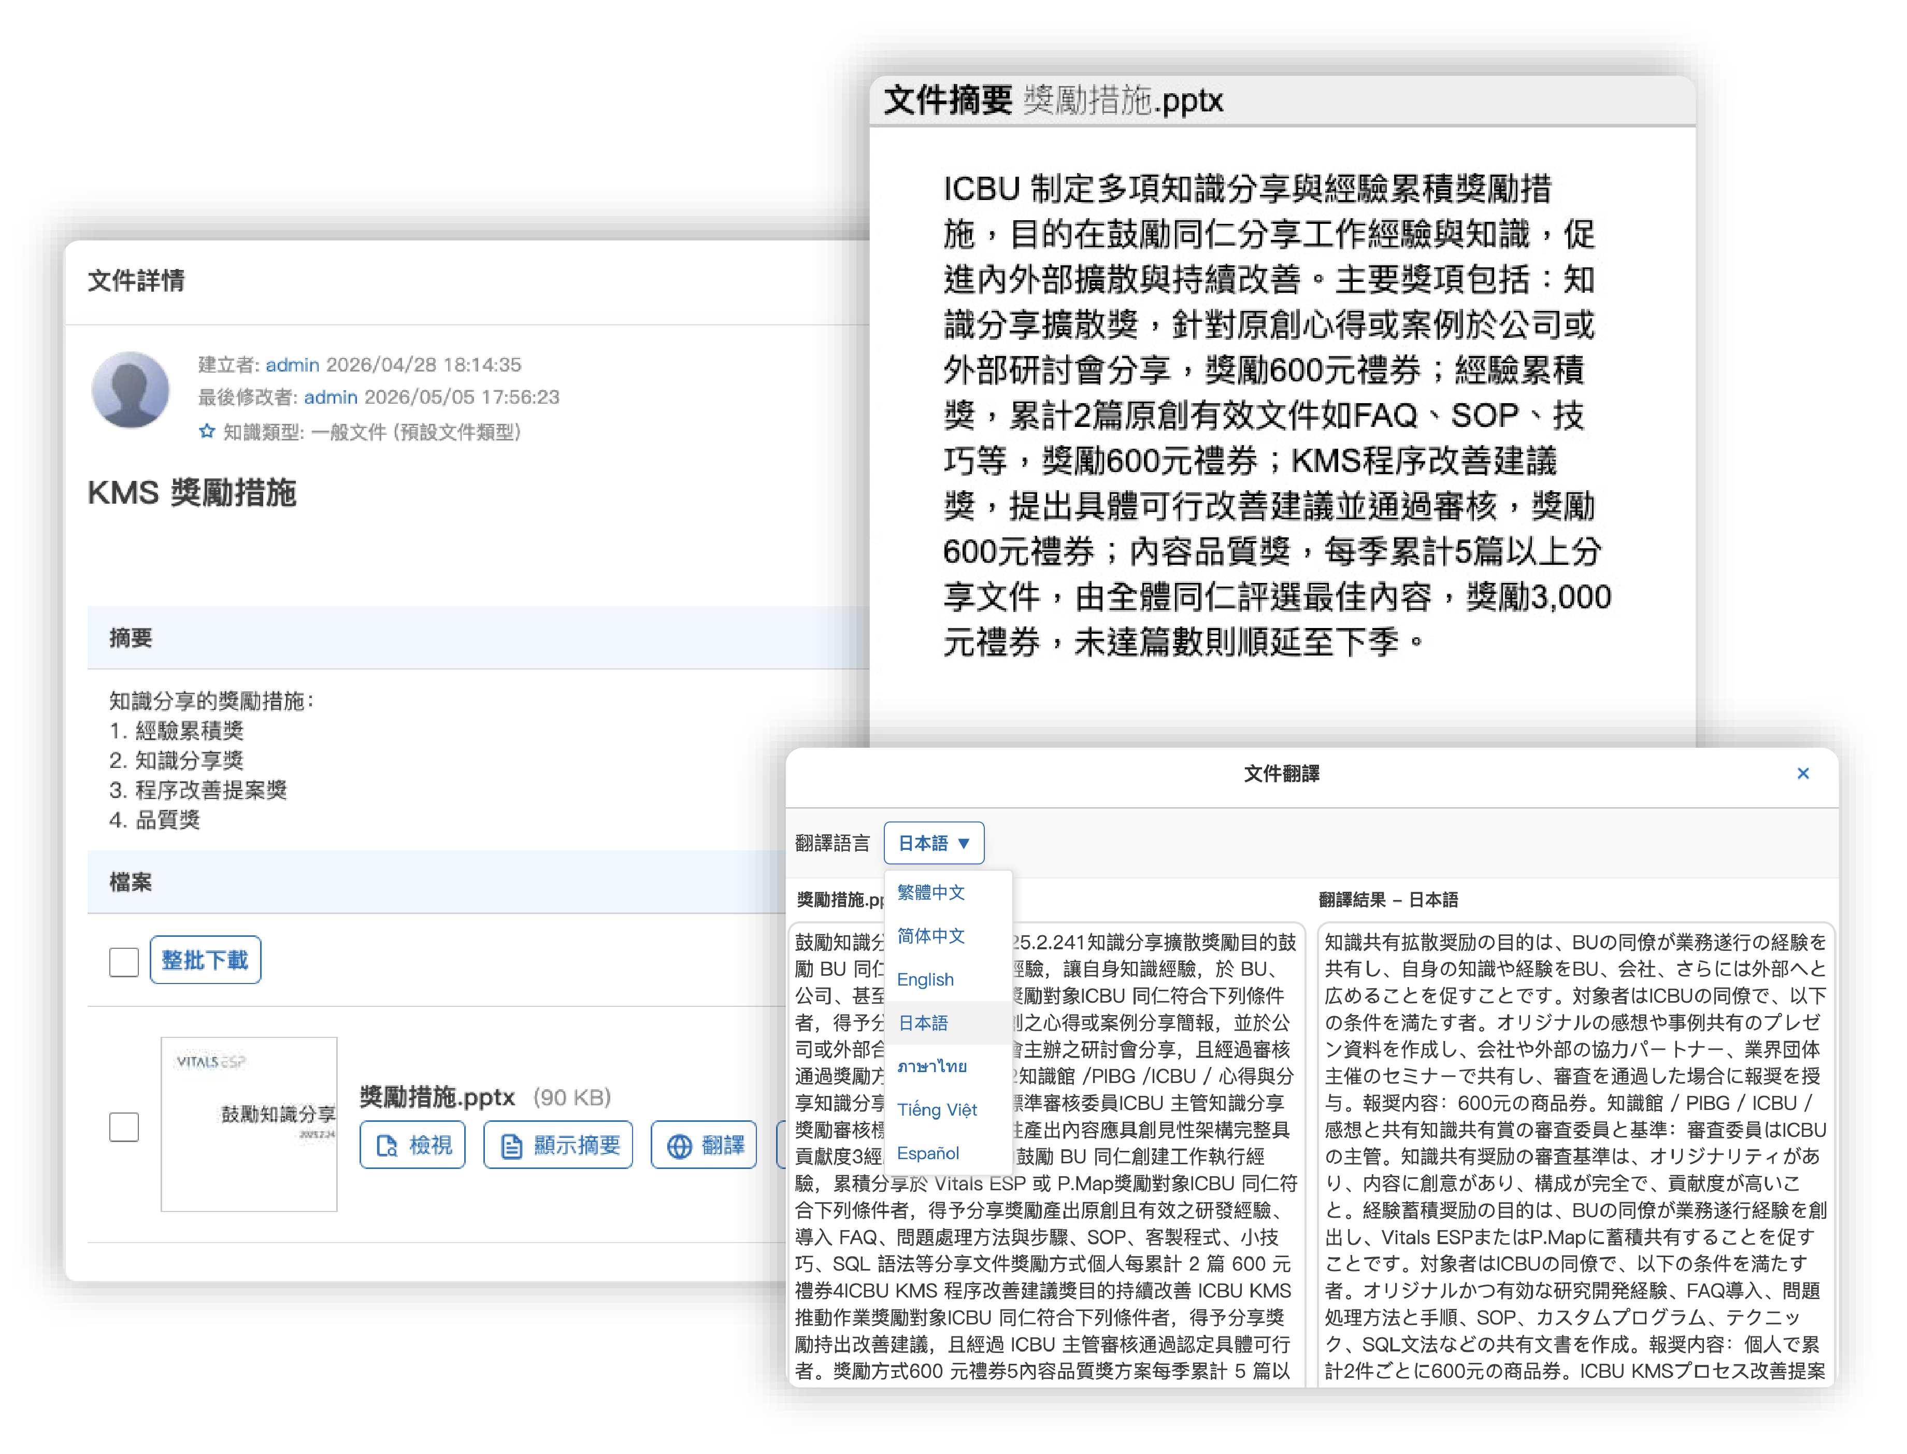Click the summary paragraph in 文件摘要 window
The width and height of the screenshot is (1907, 1454).
click(1277, 415)
